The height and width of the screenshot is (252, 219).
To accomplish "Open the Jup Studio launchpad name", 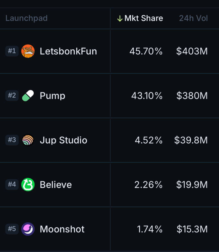I will tap(64, 140).
